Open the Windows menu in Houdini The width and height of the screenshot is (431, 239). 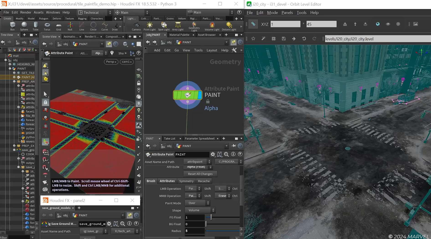[x=53, y=12]
